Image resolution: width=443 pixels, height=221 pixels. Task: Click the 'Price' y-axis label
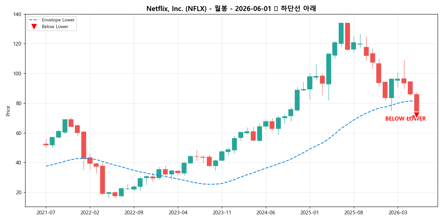(x=8, y=111)
